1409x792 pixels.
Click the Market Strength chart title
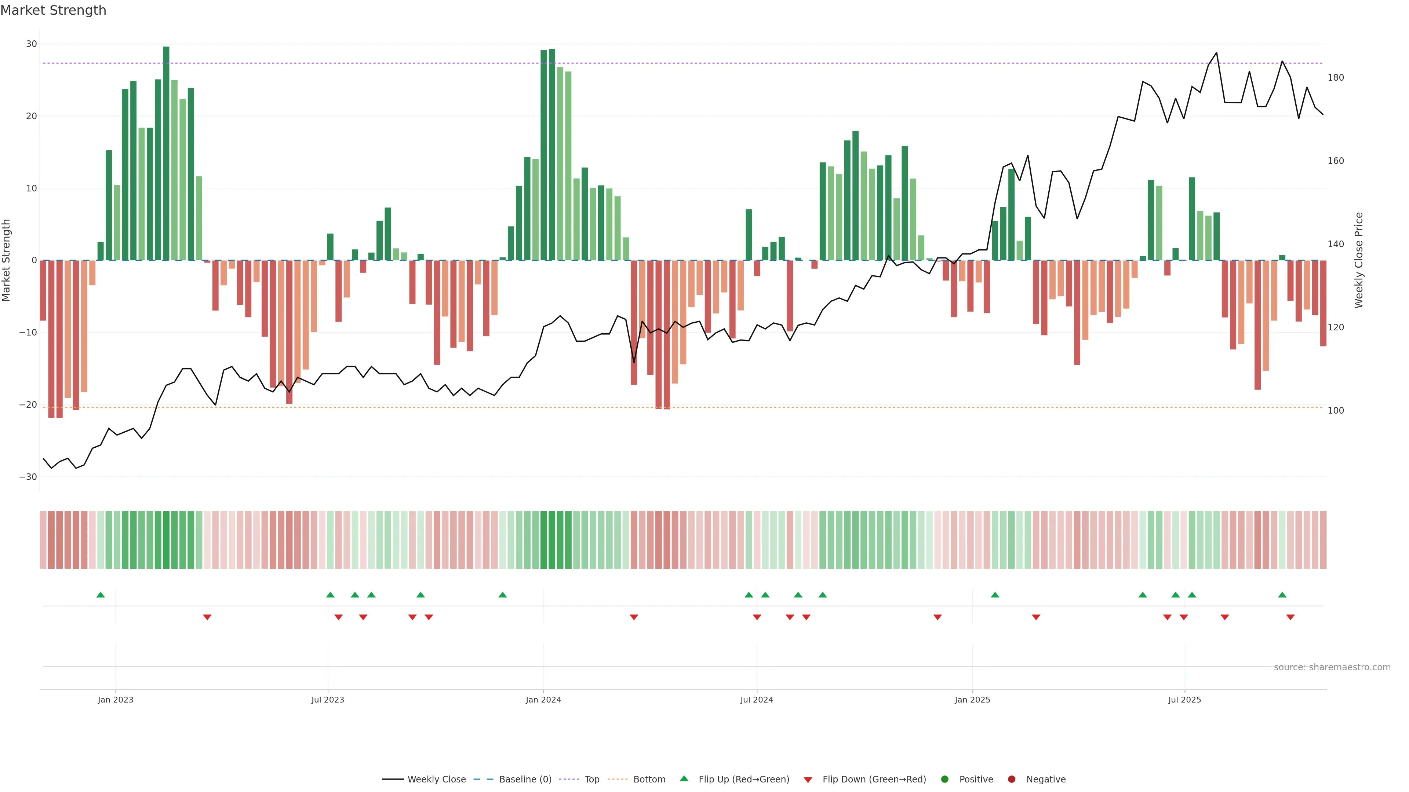coord(53,10)
